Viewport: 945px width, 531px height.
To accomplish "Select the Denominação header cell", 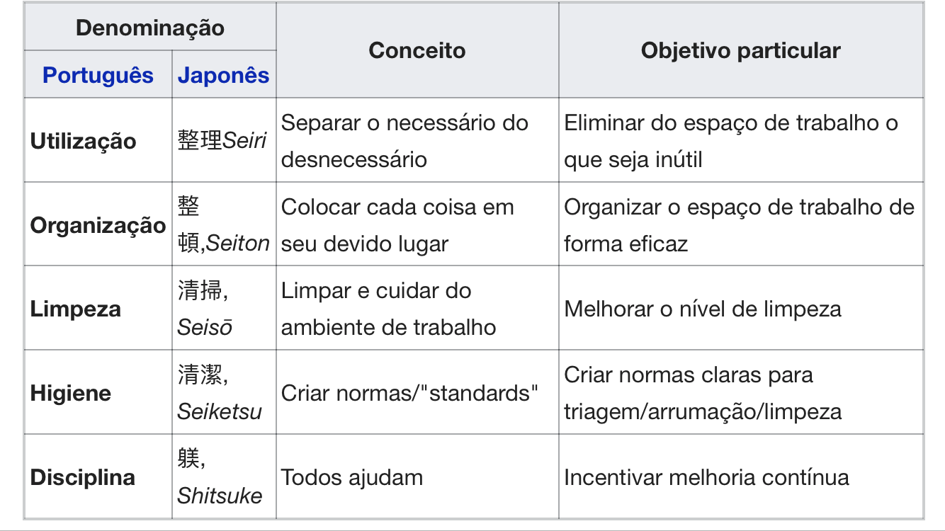I will point(150,27).
